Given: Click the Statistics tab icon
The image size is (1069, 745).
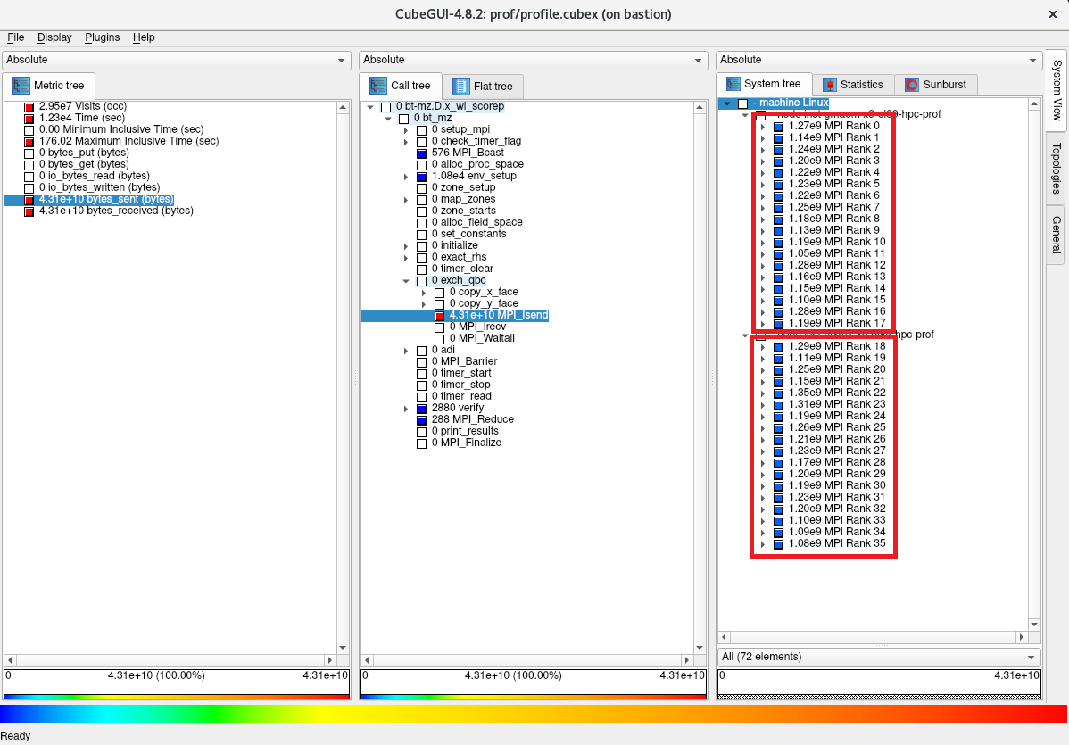Looking at the screenshot, I should [x=830, y=85].
